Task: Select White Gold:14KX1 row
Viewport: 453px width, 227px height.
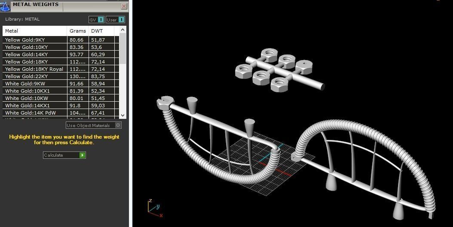Action: (x=61, y=105)
